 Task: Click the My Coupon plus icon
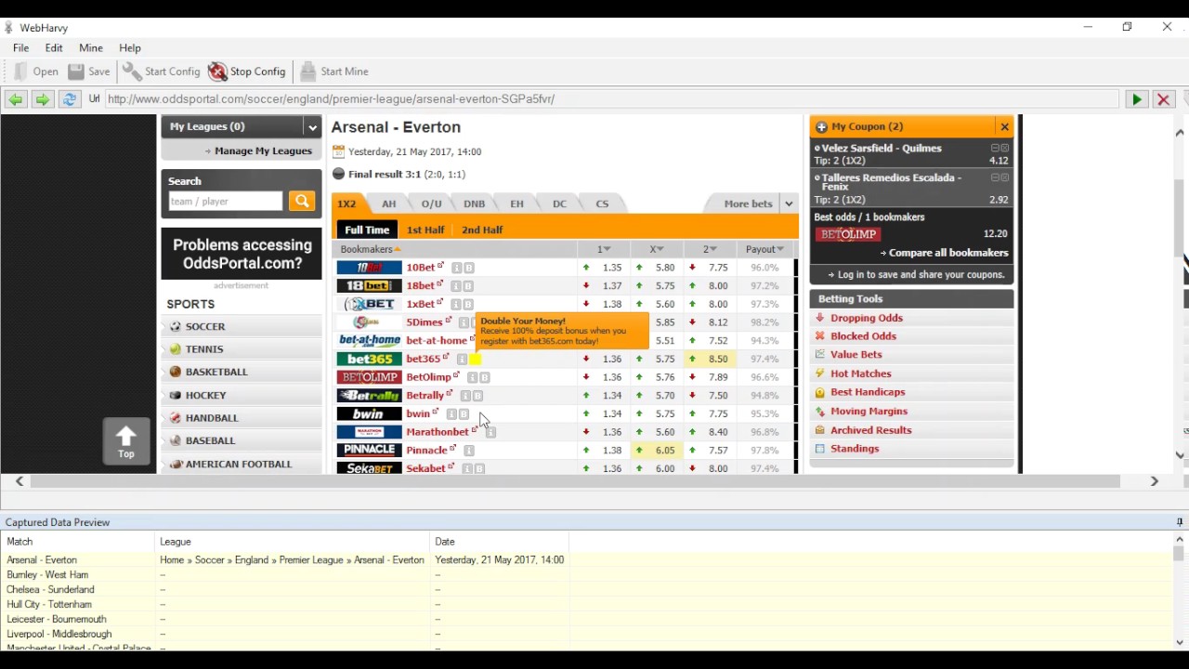click(821, 127)
